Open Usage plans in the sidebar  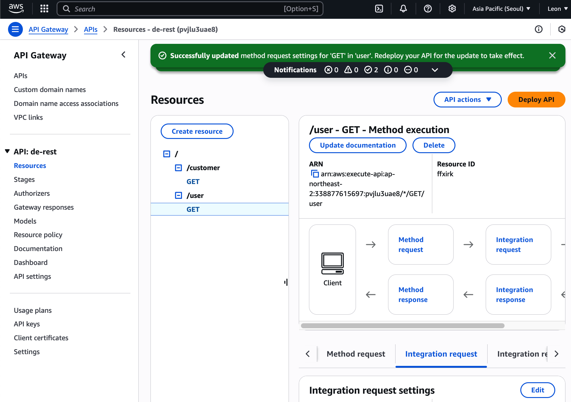(x=33, y=310)
